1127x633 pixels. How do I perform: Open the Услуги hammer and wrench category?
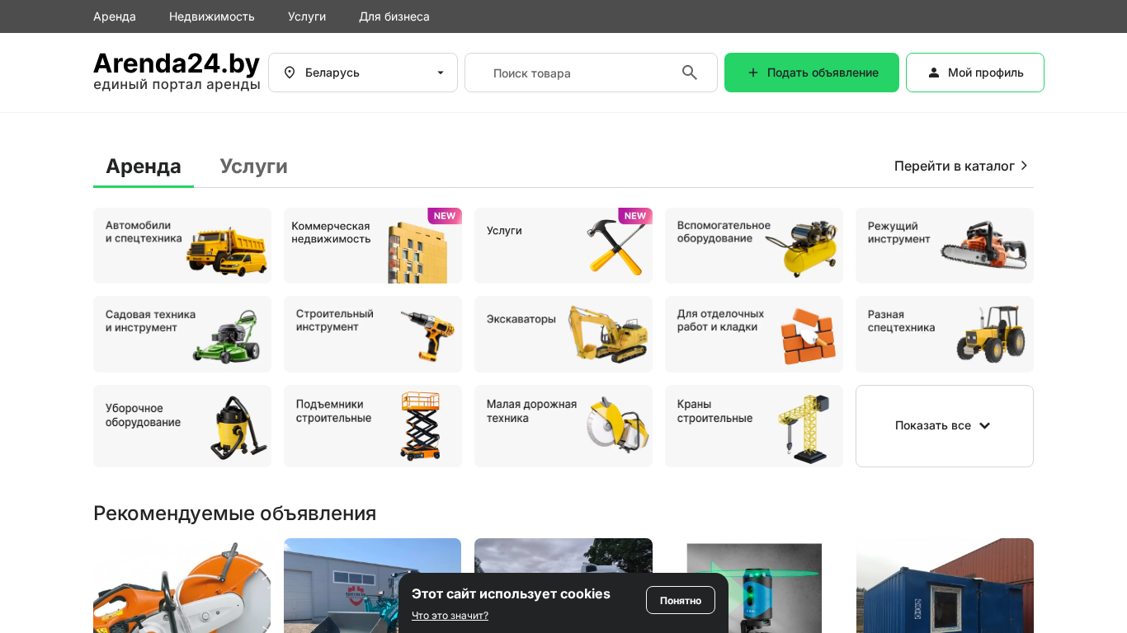click(x=563, y=246)
